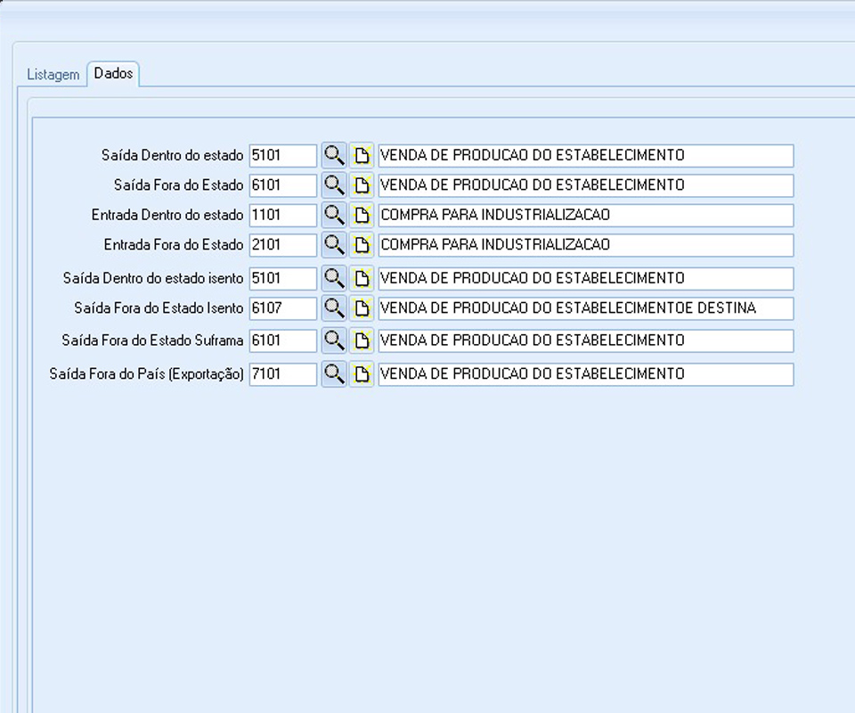Viewport: 855px width, 713px height.
Task: Click new document icon for Saída Fora do País
Action: [362, 374]
